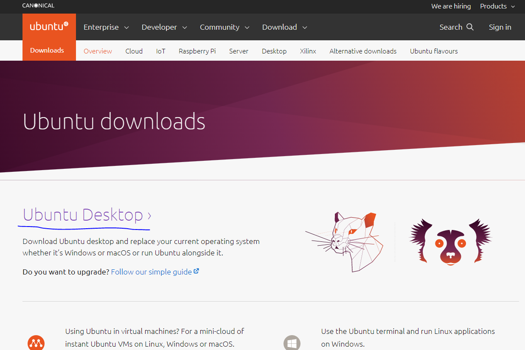This screenshot has width=525, height=350.
Task: Click the We are hiring link
Action: [x=451, y=6]
